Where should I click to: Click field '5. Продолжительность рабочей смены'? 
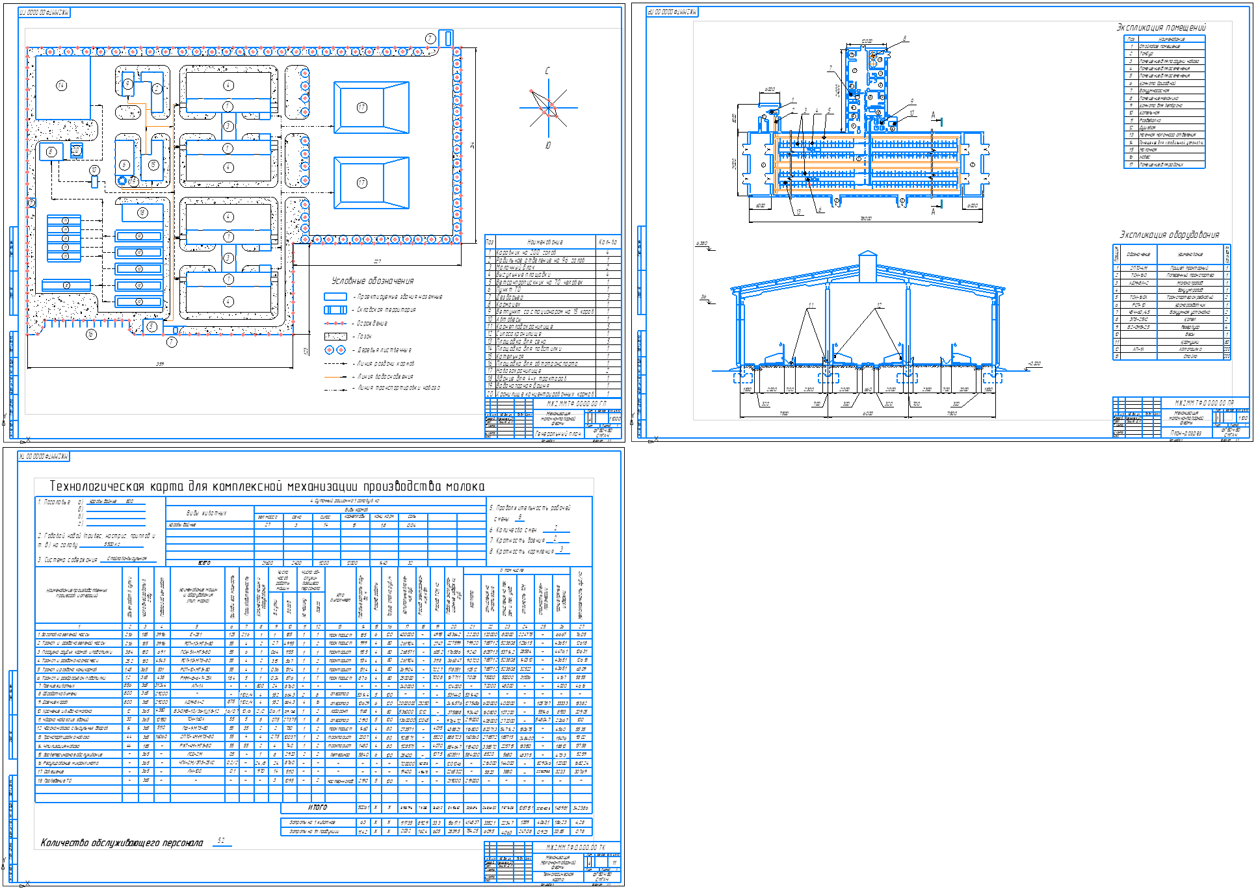(x=530, y=513)
